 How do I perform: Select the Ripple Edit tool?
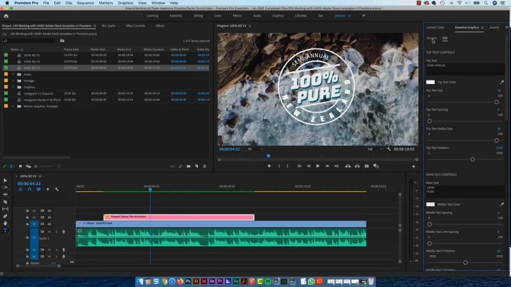[x=5, y=195]
